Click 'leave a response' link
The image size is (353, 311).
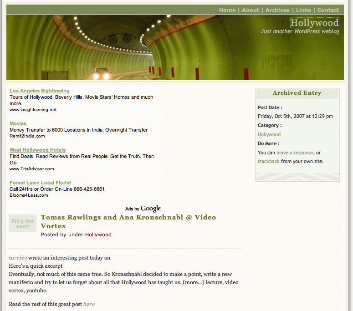pyautogui.click(x=294, y=153)
